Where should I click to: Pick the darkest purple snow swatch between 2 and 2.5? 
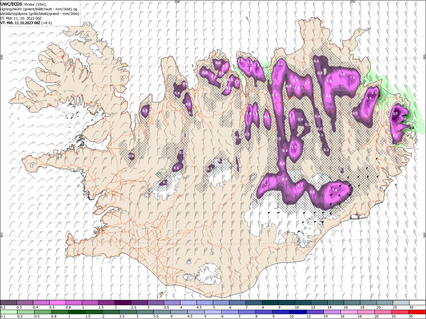coord(122,303)
